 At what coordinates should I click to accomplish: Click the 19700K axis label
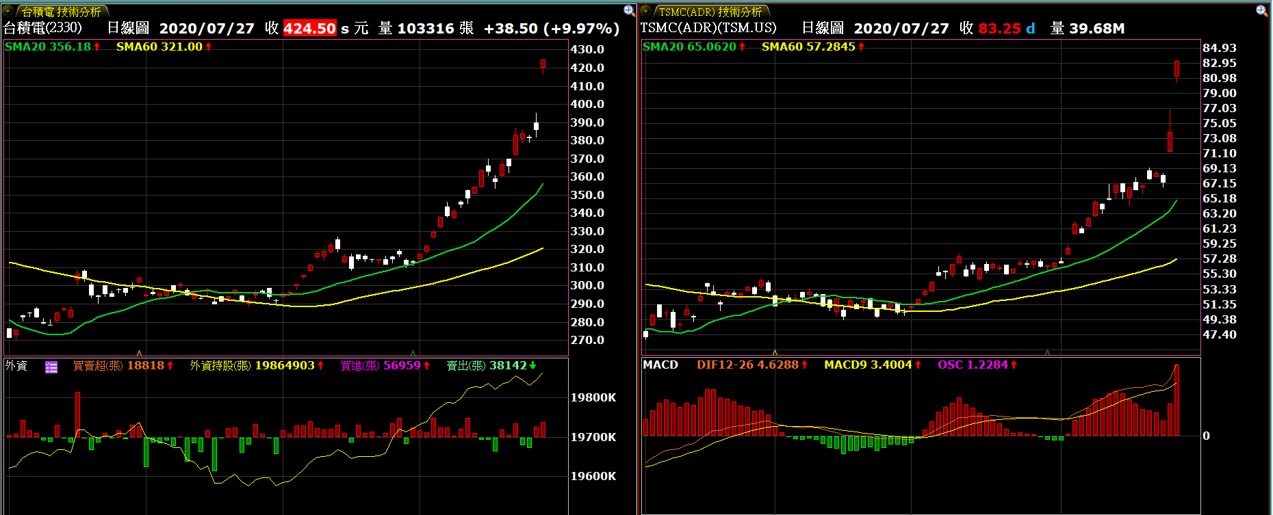coord(593,437)
